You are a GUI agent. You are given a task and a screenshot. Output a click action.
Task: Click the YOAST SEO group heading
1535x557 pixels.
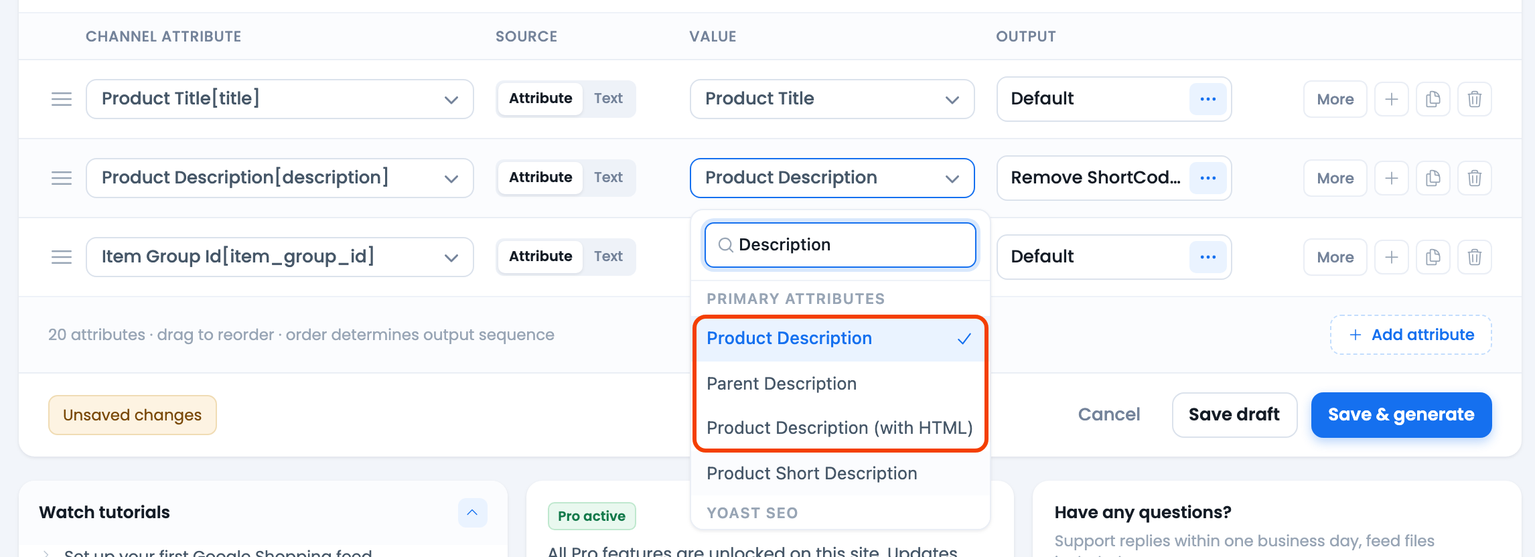(752, 513)
